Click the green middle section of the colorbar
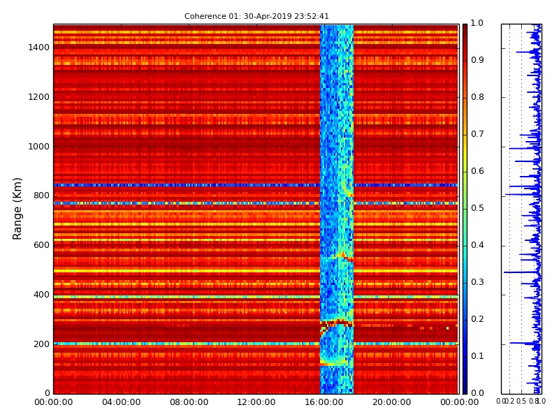Viewport: 559px width, 419px height. 465,210
